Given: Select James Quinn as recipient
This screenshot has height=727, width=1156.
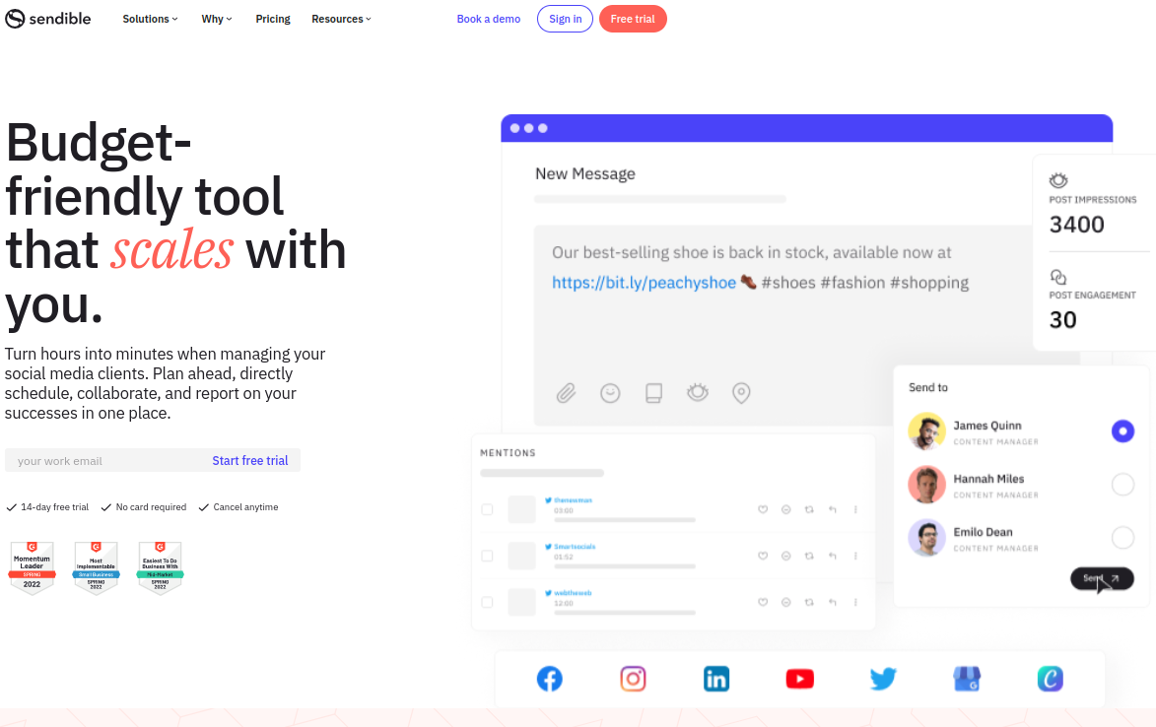Looking at the screenshot, I should coord(1122,430).
